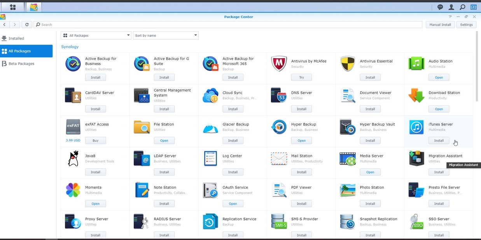
Task: Click the Antivirus by McAfee package icon
Action: pos(279,64)
